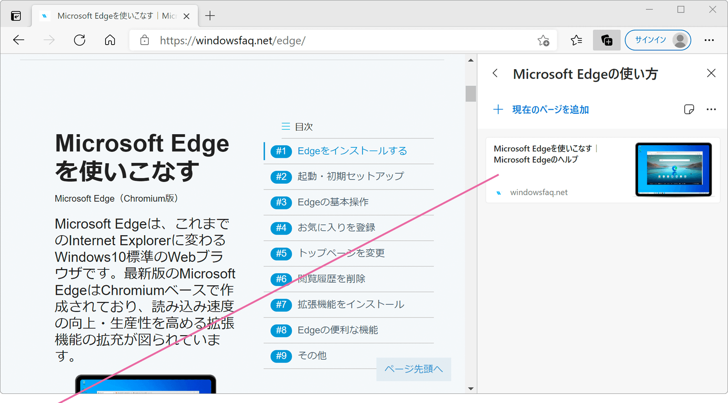Click the laptop image at page bottom
This screenshot has height=403, width=728.
[x=146, y=384]
